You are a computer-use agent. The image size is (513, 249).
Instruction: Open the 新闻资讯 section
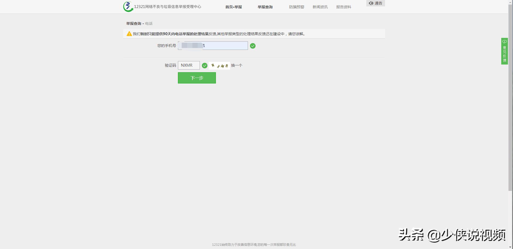point(320,7)
